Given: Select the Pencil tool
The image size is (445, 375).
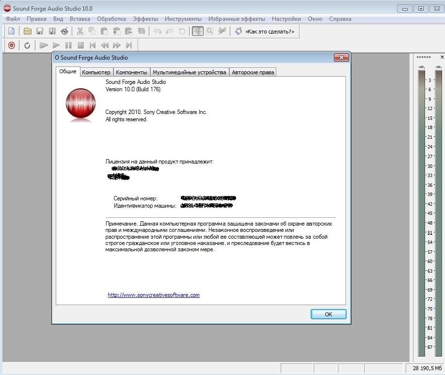Looking at the screenshot, I should (222, 31).
